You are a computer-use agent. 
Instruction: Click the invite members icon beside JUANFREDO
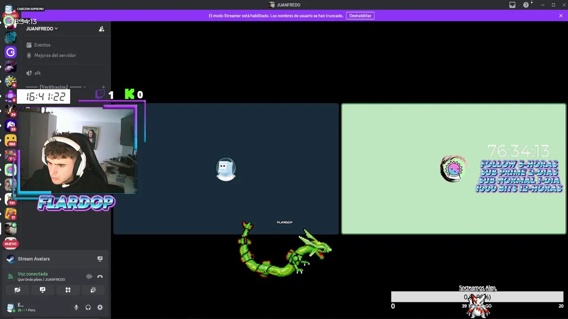(102, 29)
